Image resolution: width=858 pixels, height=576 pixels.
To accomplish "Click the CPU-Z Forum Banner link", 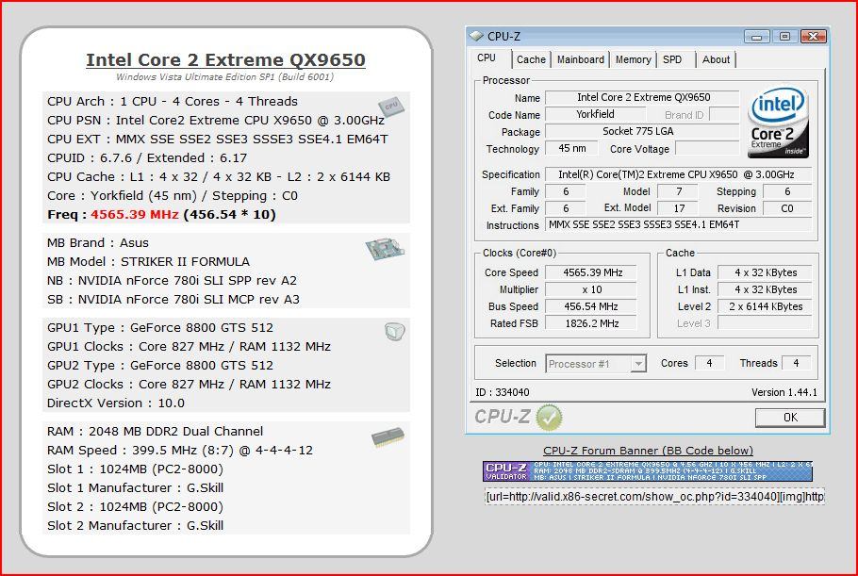I will [x=648, y=451].
